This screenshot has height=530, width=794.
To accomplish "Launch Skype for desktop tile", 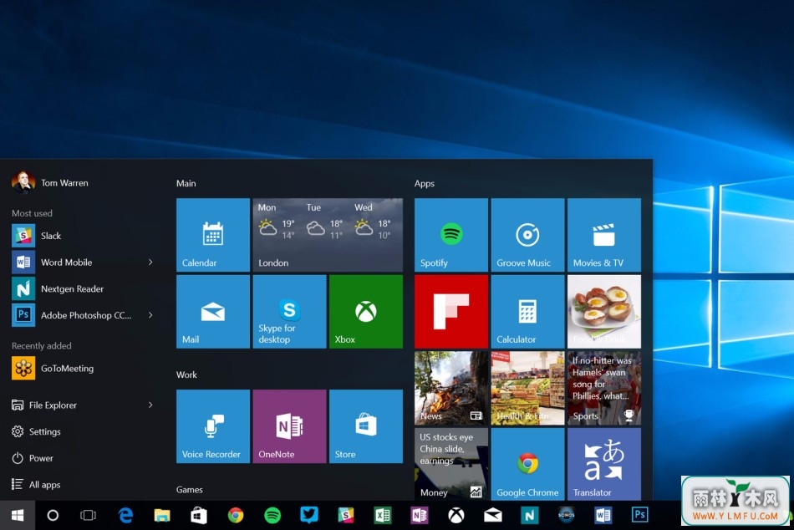I will tap(289, 312).
